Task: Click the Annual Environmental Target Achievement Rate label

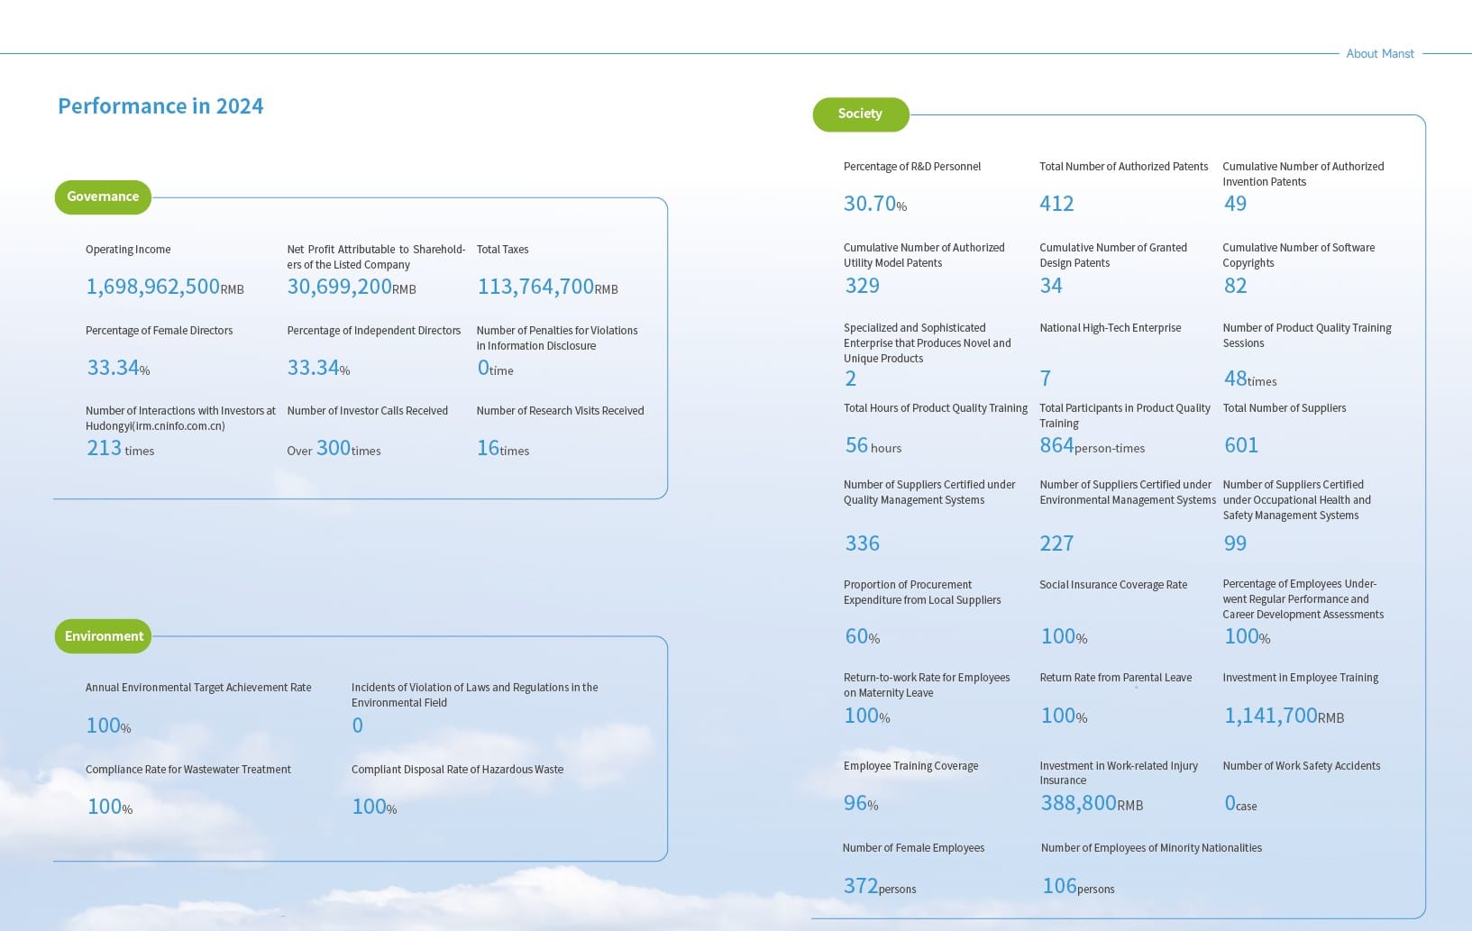Action: 198,688
